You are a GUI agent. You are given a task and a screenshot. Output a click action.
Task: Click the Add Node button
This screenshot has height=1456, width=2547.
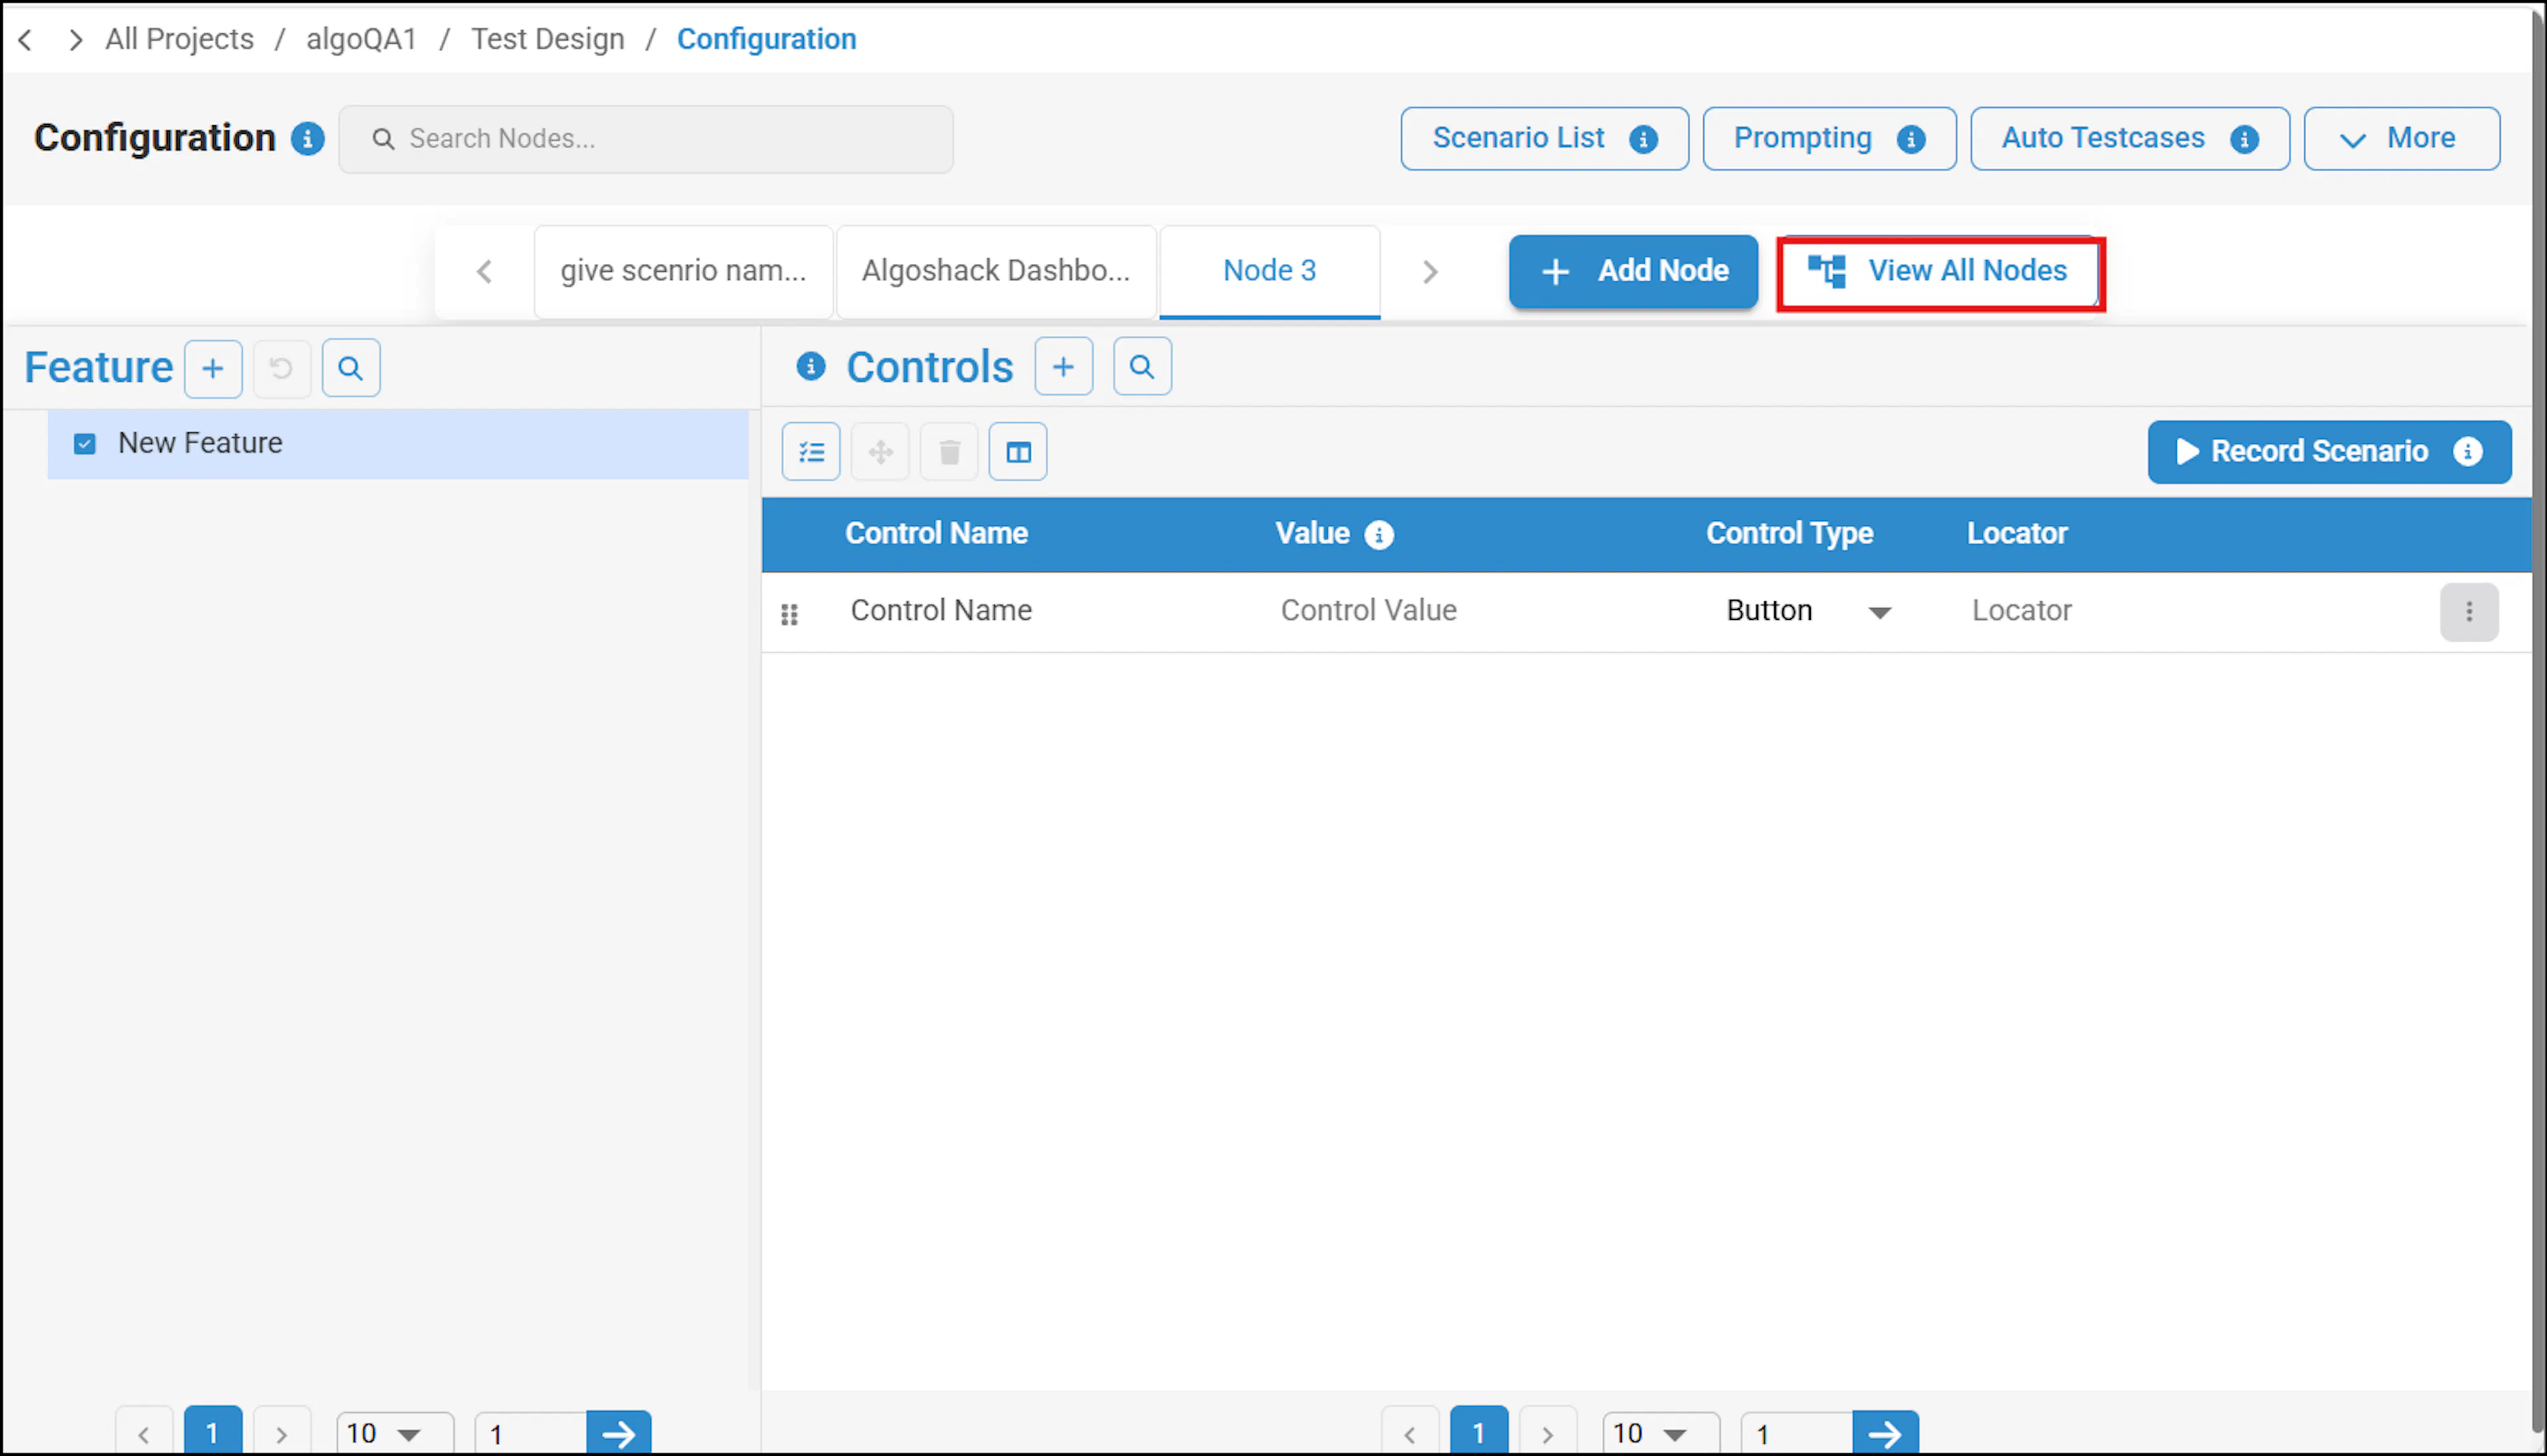click(1632, 271)
